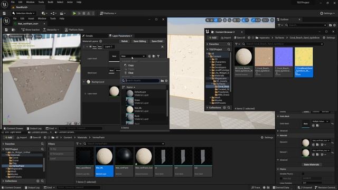338x190 pixels.
Task: Click the Outliner settings gear icon
Action: [334, 25]
